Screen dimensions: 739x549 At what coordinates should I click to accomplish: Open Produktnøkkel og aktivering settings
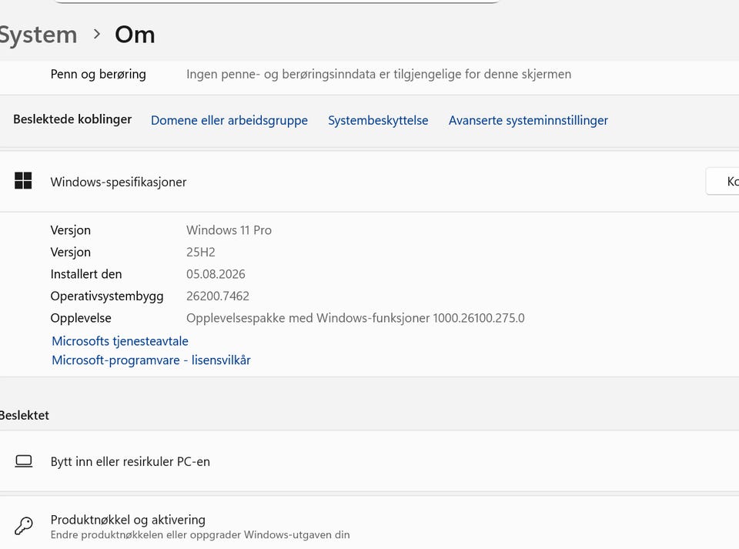pos(369,523)
